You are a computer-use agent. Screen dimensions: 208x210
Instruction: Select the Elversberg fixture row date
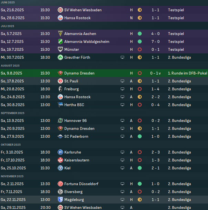(x=12, y=192)
